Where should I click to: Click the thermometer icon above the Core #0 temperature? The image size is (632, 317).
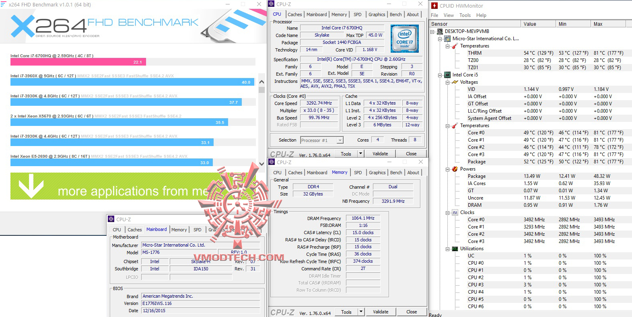pos(455,126)
